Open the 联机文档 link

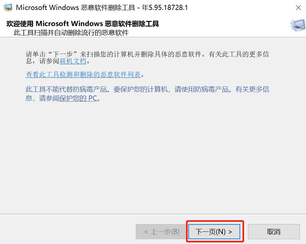tap(73, 61)
